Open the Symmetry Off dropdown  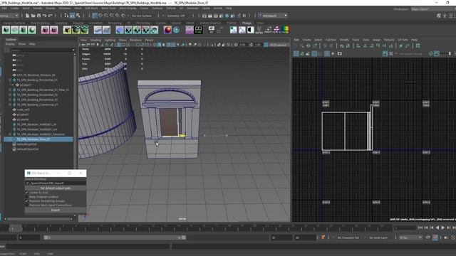tap(176, 16)
